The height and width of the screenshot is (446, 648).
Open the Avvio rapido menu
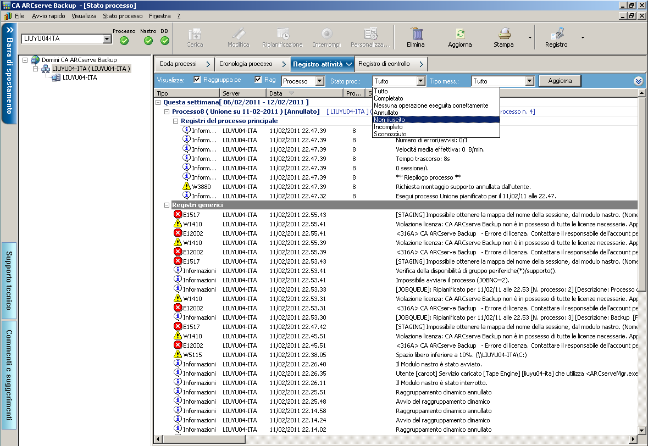coord(48,16)
